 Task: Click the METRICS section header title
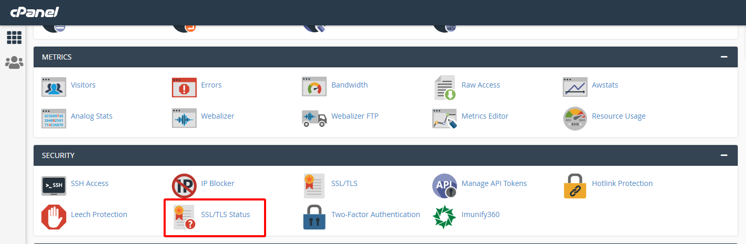pyautogui.click(x=57, y=57)
